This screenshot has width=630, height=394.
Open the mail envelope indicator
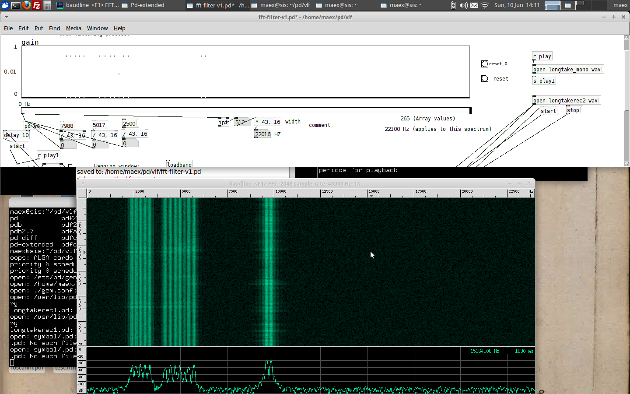pos(474,5)
